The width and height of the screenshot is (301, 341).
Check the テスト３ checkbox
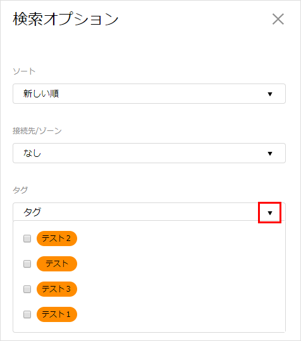click(27, 289)
